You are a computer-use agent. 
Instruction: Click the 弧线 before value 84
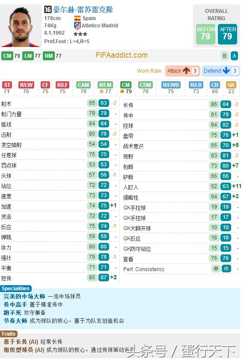pos(92,124)
